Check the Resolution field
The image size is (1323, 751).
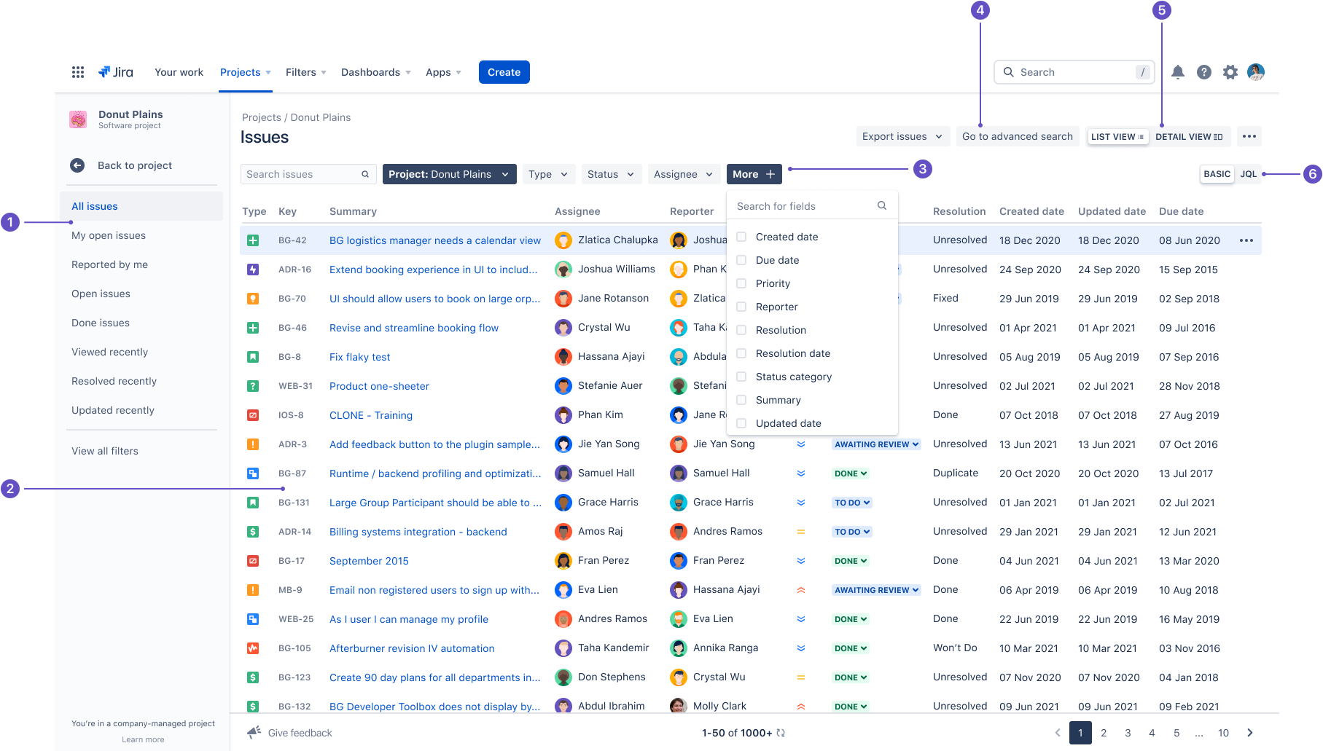coord(741,330)
